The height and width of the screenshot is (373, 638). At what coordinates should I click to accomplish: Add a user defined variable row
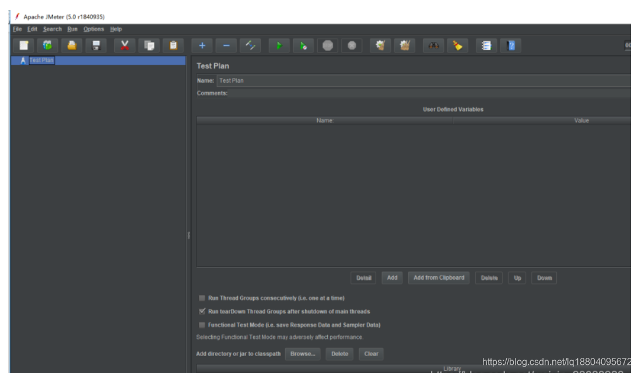tap(392, 278)
